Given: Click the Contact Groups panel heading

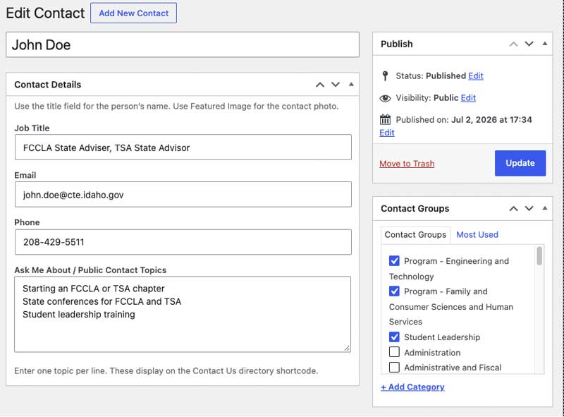Looking at the screenshot, I should tap(415, 209).
